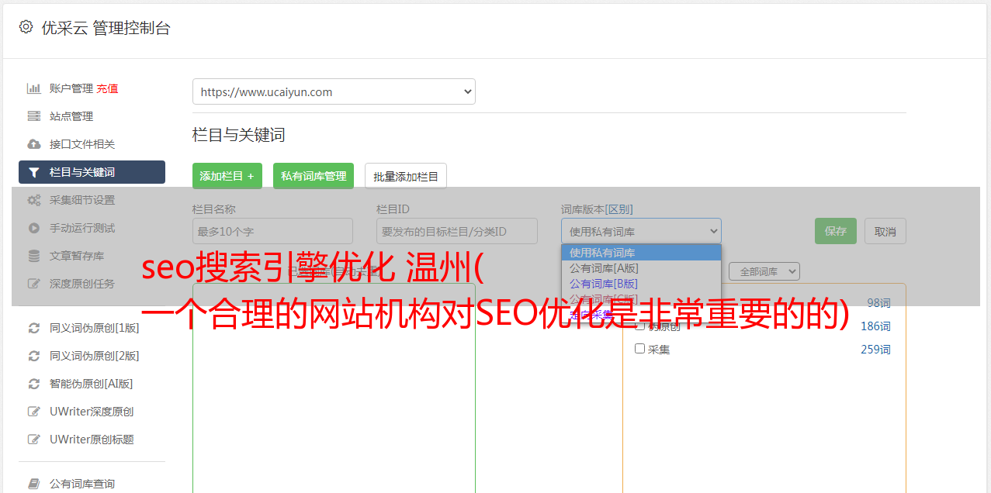Click the 98词 count

[x=878, y=303]
